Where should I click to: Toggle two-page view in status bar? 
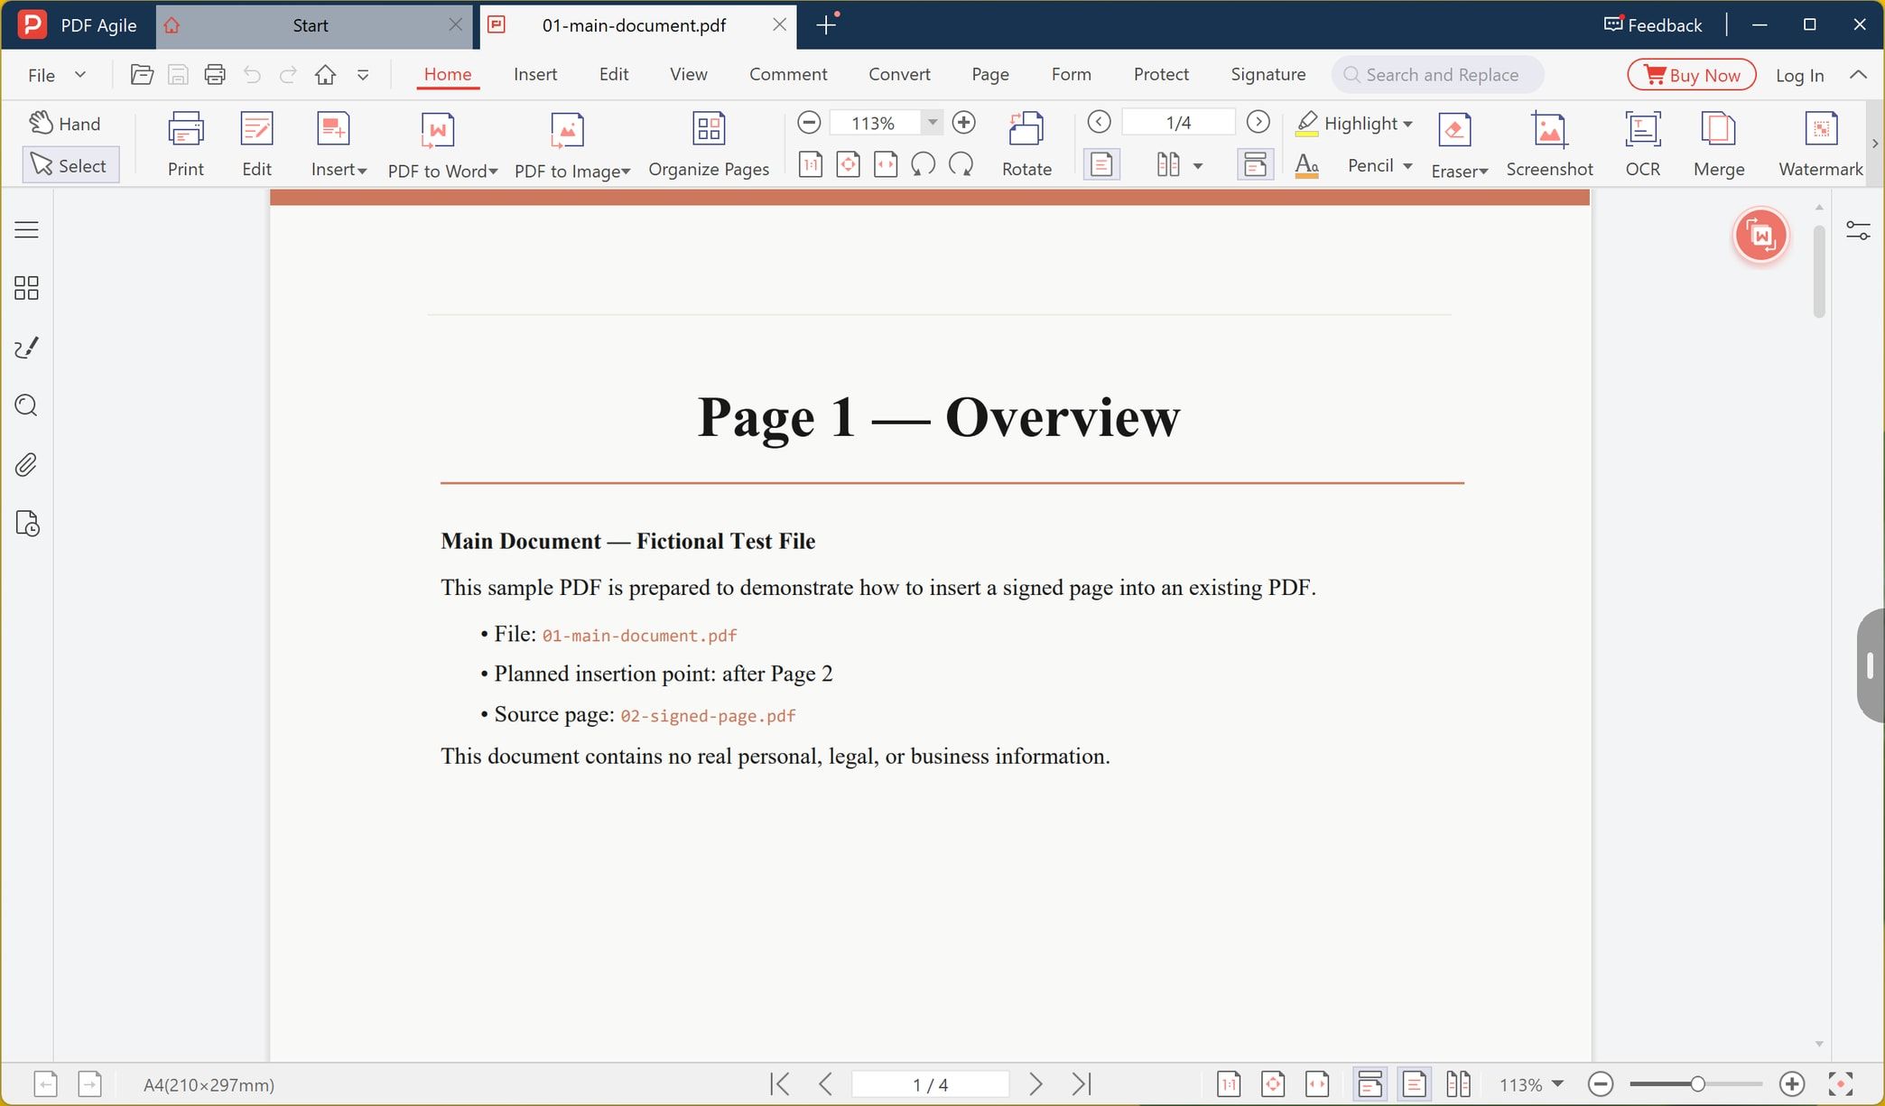(x=1458, y=1083)
